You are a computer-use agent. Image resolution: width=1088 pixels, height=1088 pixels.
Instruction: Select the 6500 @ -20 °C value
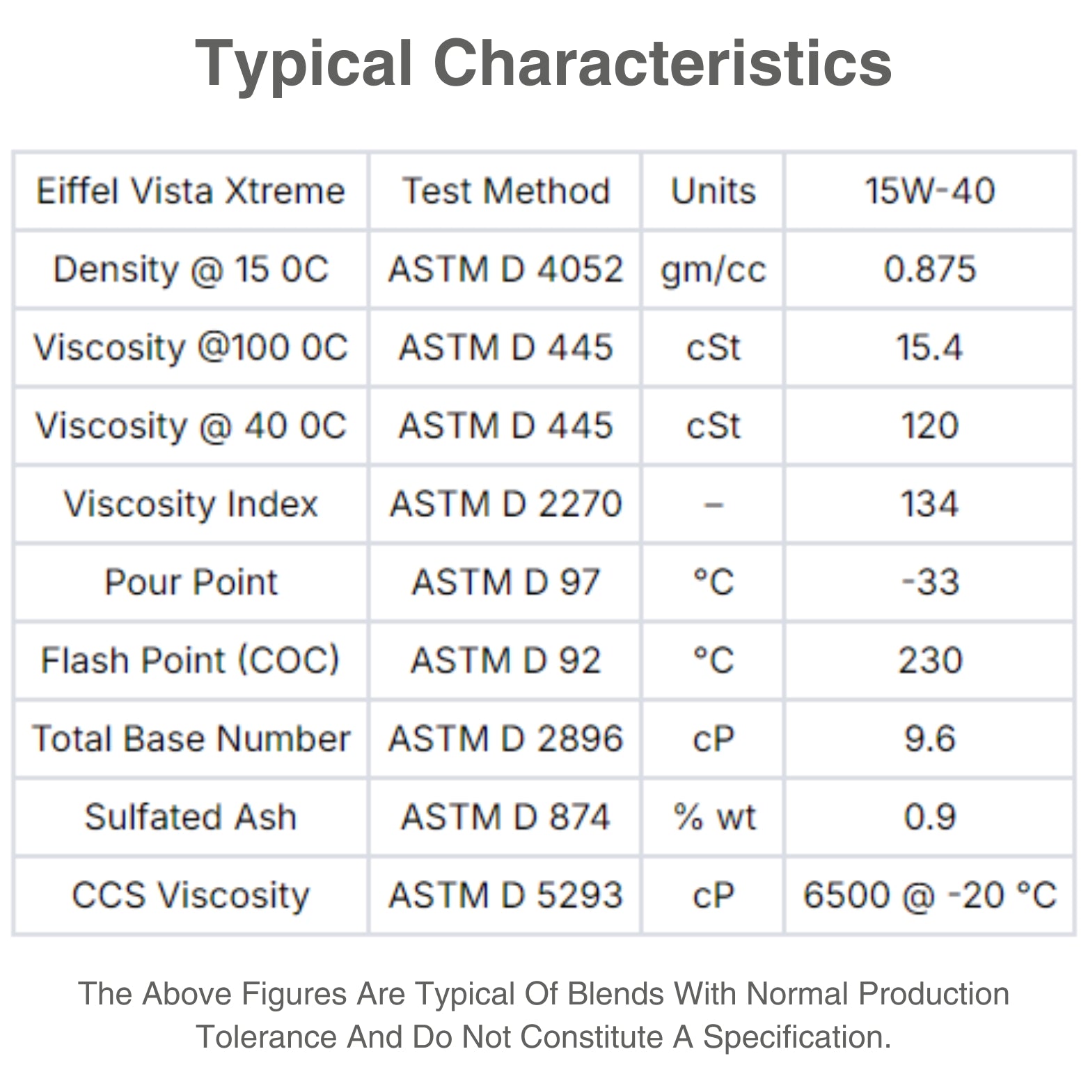tap(929, 895)
